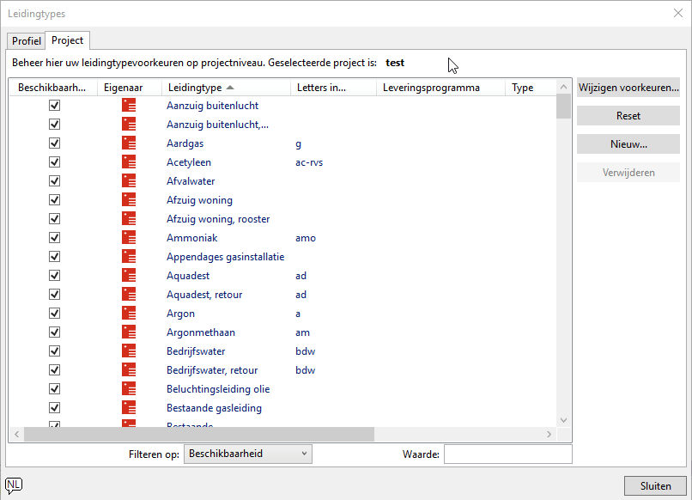Sort by the Leveringsprogramma column header

pyautogui.click(x=440, y=88)
